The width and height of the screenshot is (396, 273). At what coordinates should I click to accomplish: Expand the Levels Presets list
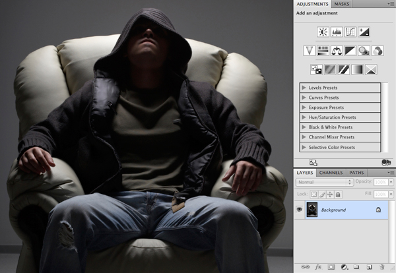pyautogui.click(x=304, y=87)
